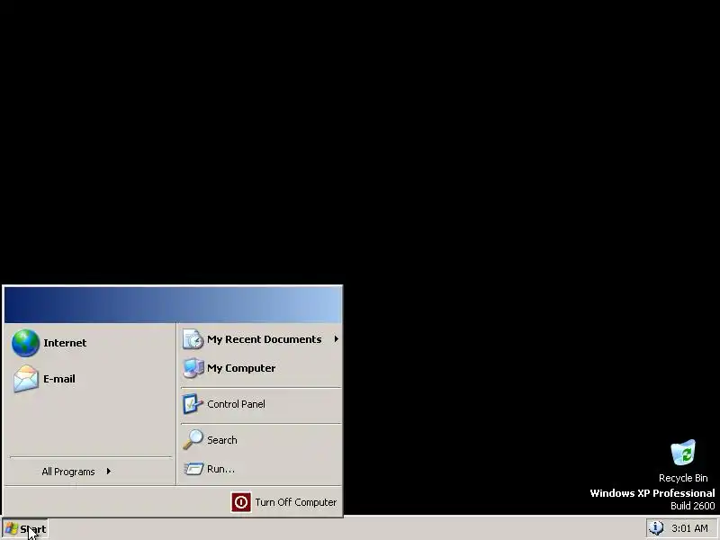Click the All Programs label

[x=68, y=472]
